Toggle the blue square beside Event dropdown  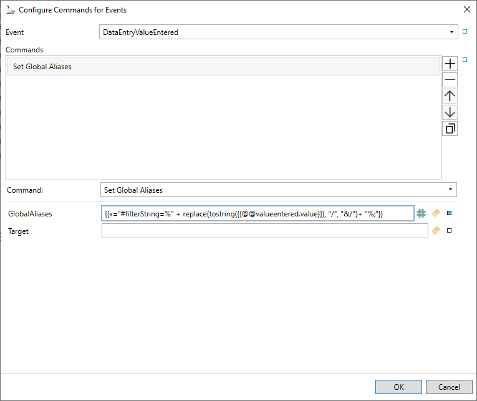(x=465, y=32)
